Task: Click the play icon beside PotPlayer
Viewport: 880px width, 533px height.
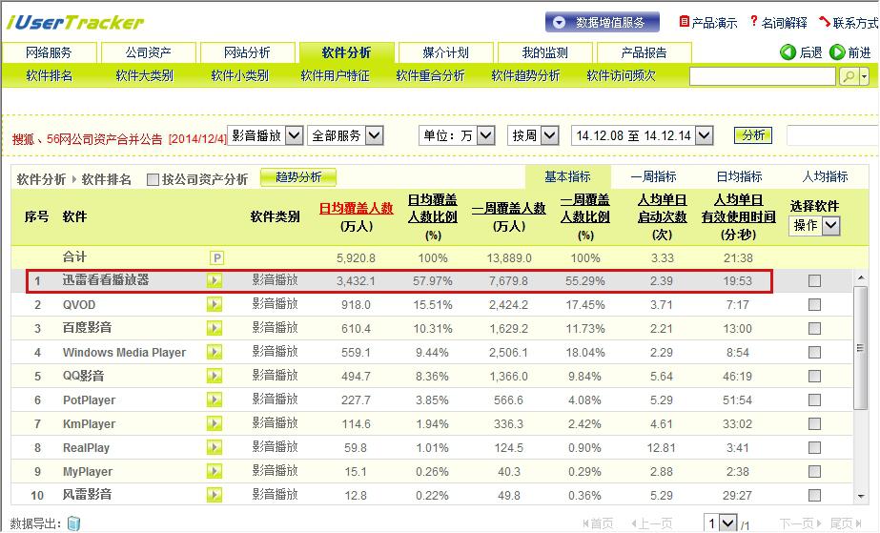Action: [215, 400]
